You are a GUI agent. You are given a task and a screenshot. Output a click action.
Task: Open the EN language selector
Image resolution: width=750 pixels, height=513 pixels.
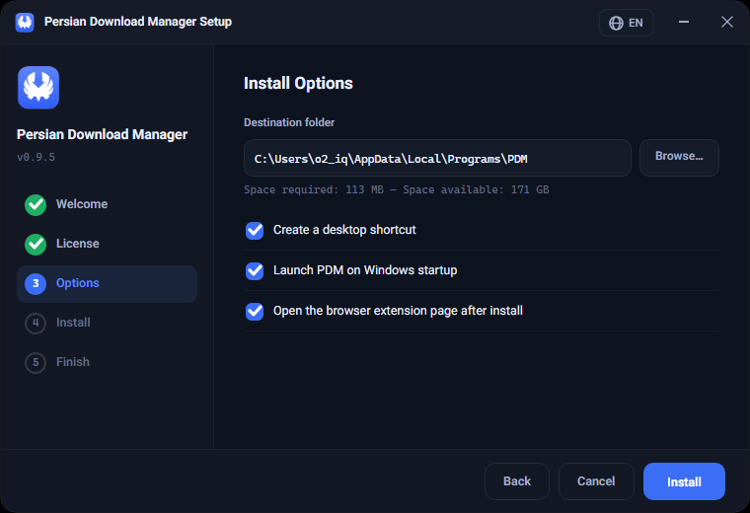(x=626, y=23)
